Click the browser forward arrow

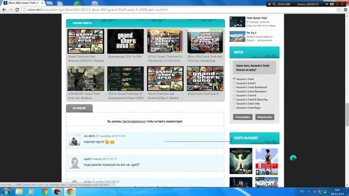pos(10,10)
